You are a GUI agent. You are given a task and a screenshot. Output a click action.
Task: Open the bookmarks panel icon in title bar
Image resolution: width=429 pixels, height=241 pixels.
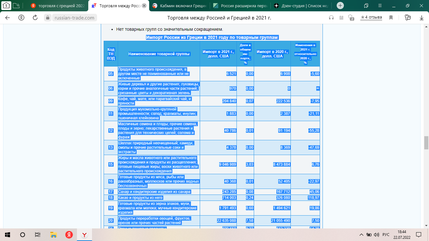coord(366,6)
